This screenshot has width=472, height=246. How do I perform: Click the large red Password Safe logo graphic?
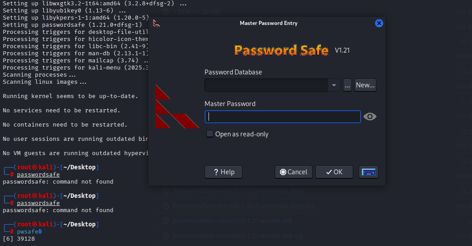tap(177, 107)
